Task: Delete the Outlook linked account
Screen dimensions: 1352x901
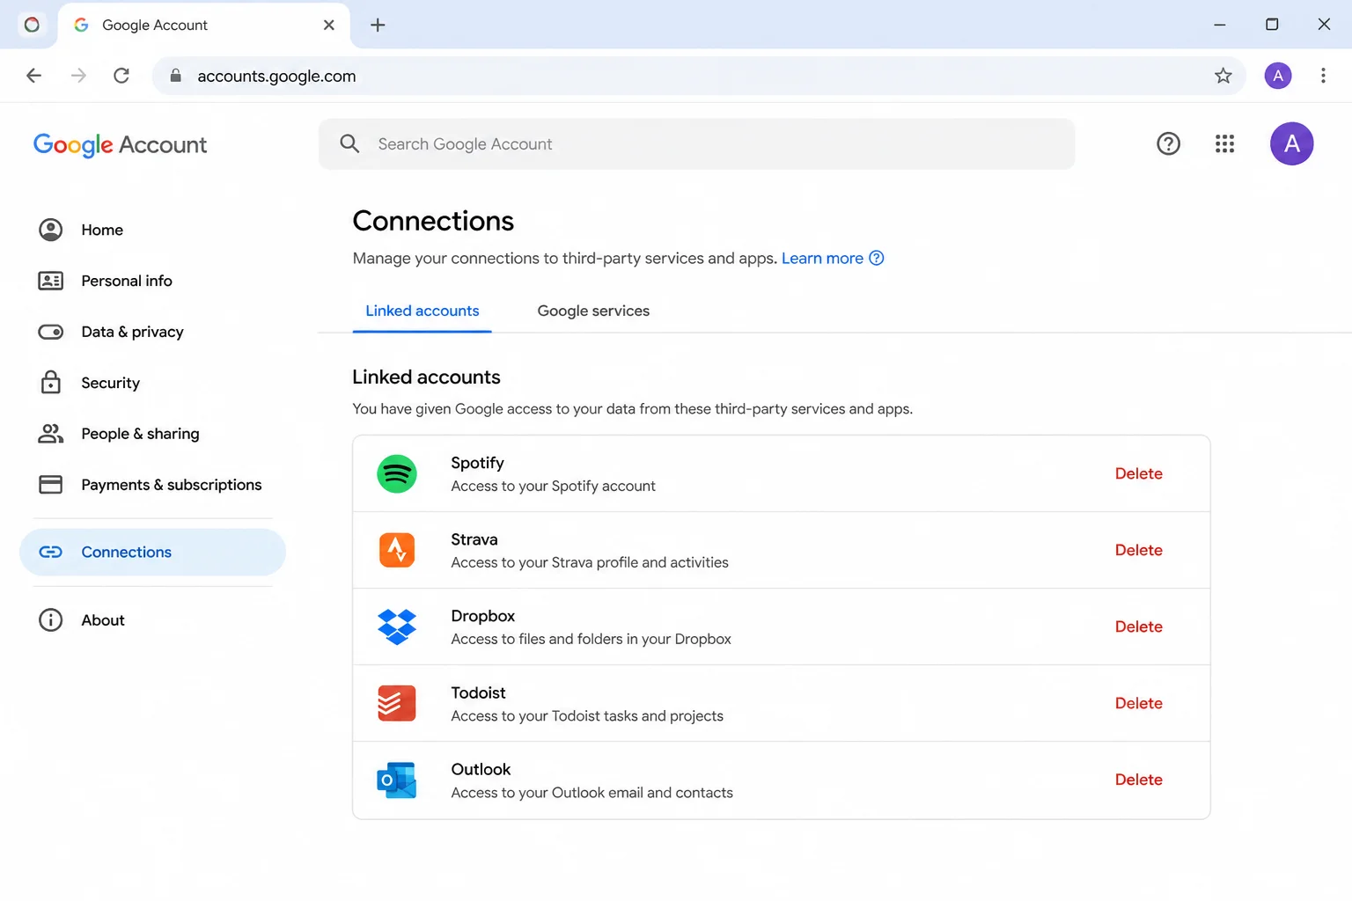Action: [1138, 780]
